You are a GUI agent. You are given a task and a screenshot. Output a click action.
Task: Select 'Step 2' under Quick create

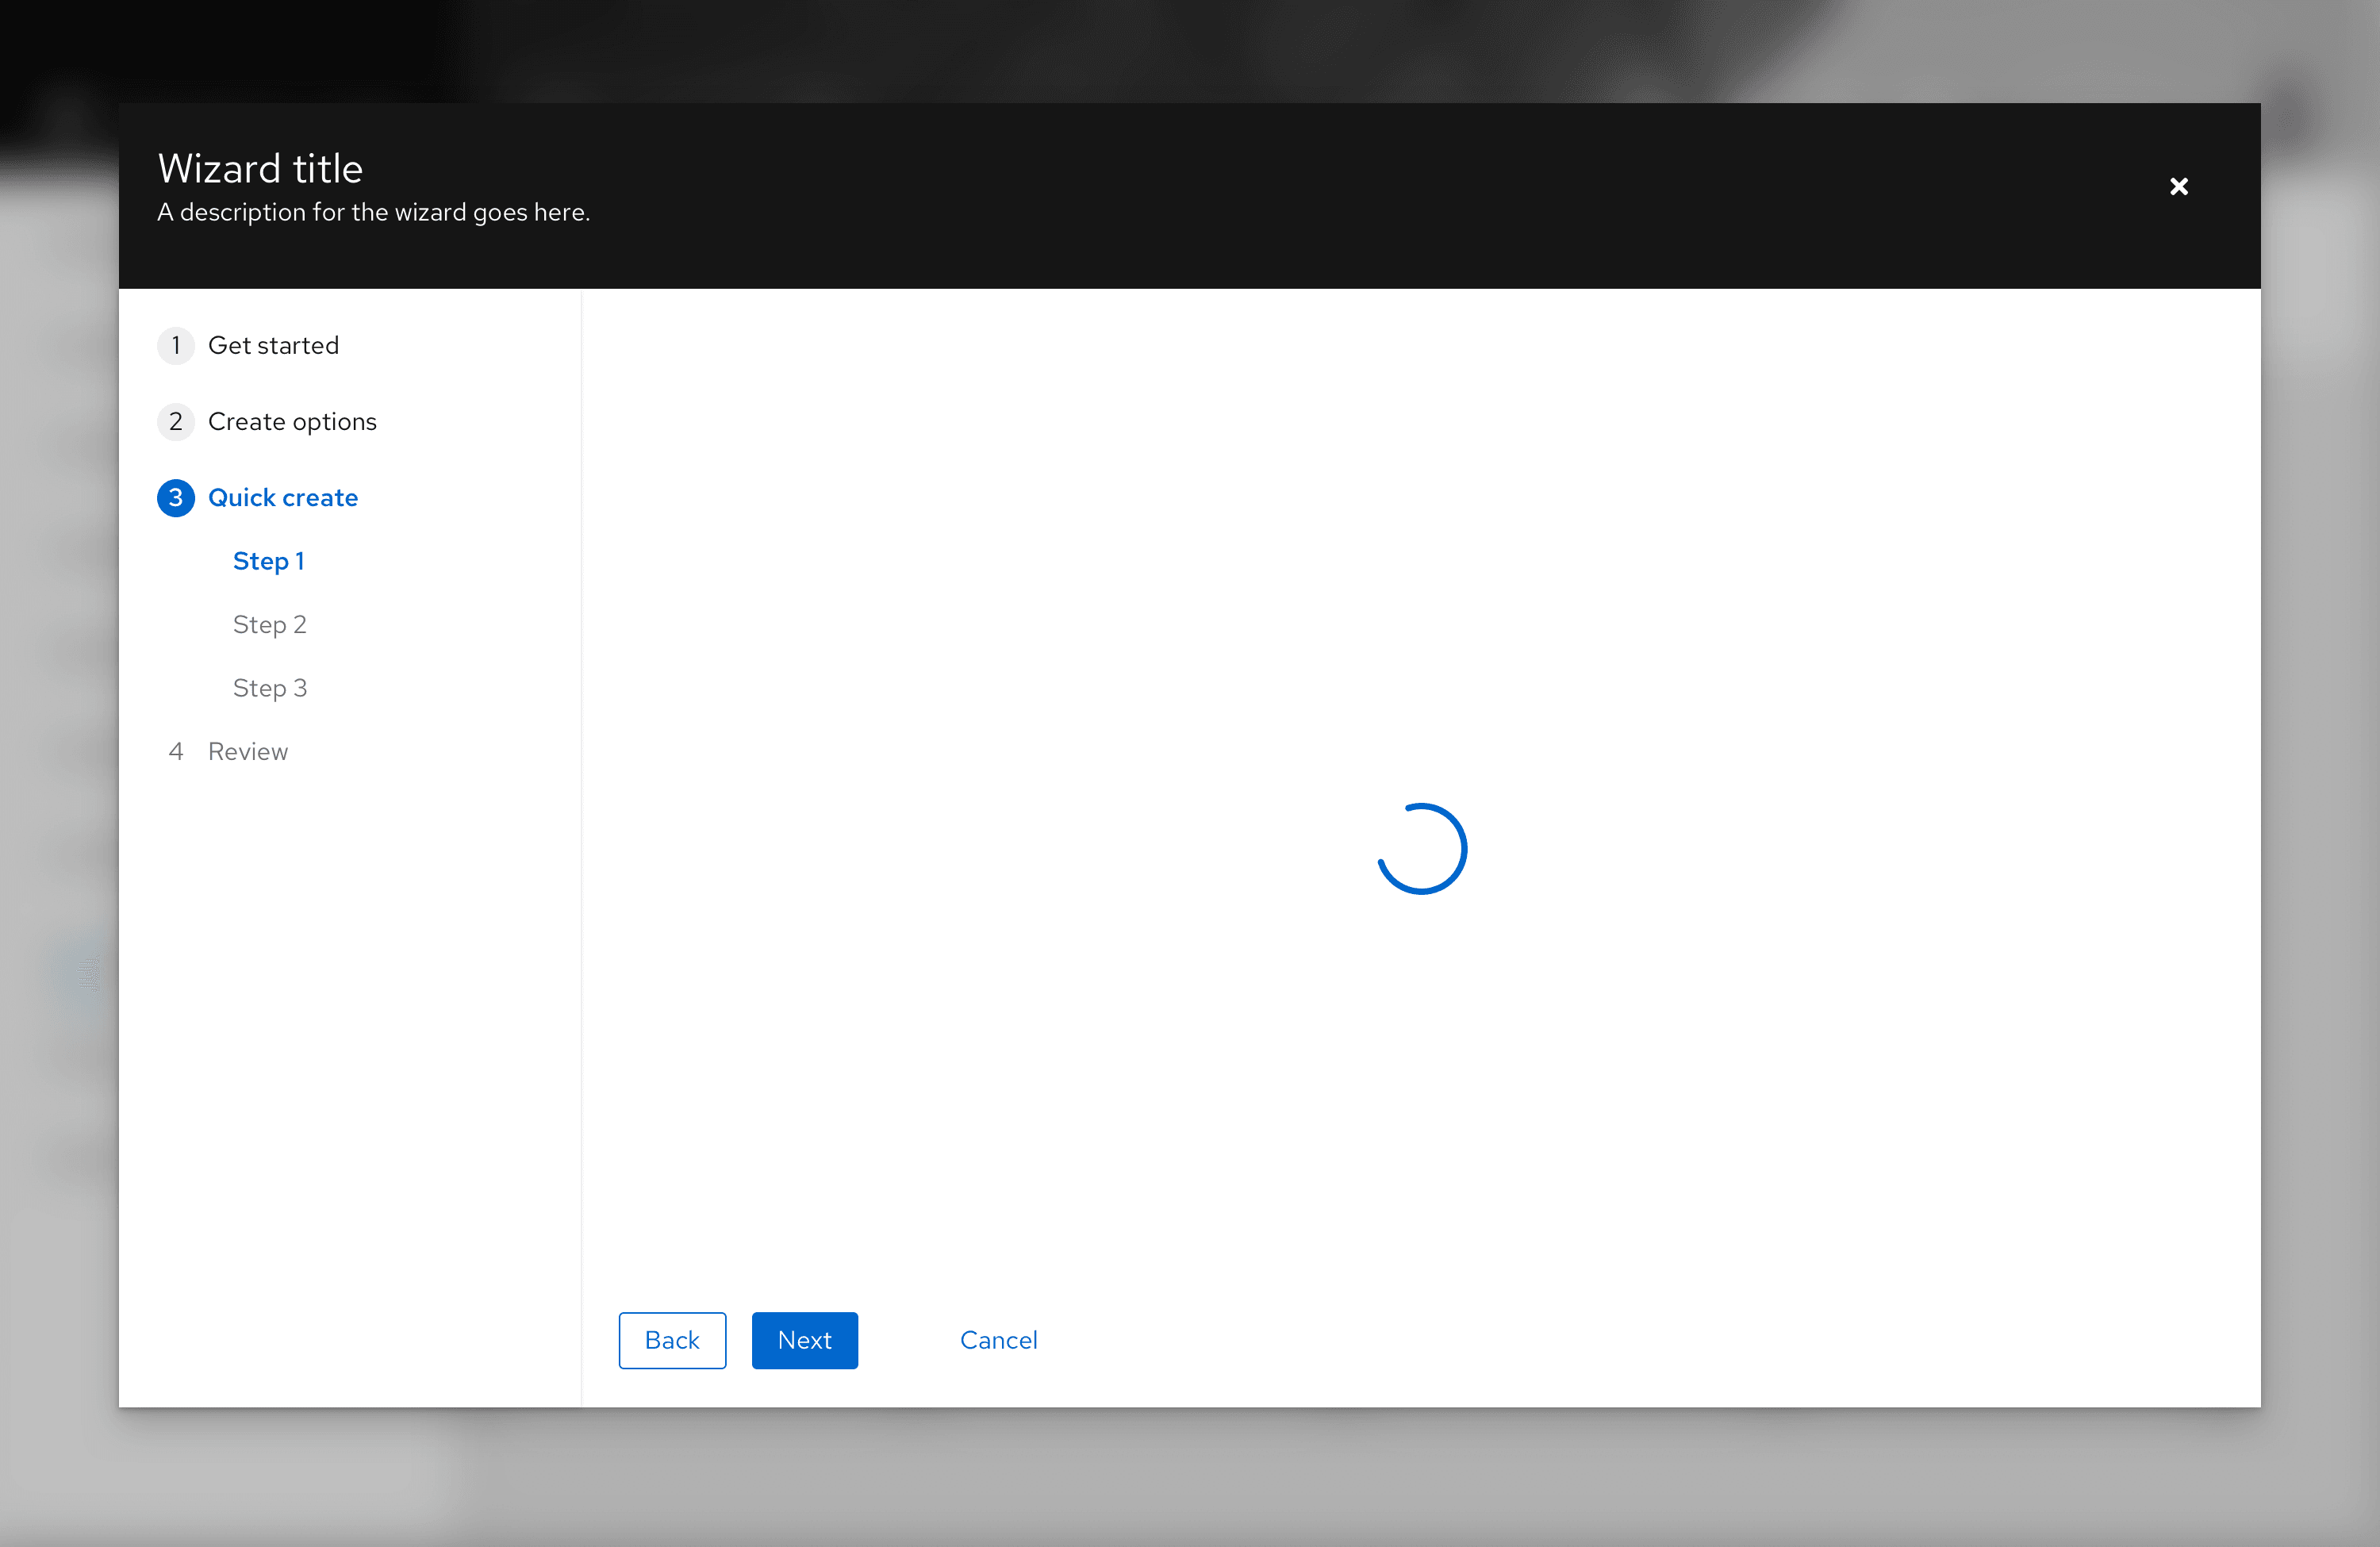269,624
